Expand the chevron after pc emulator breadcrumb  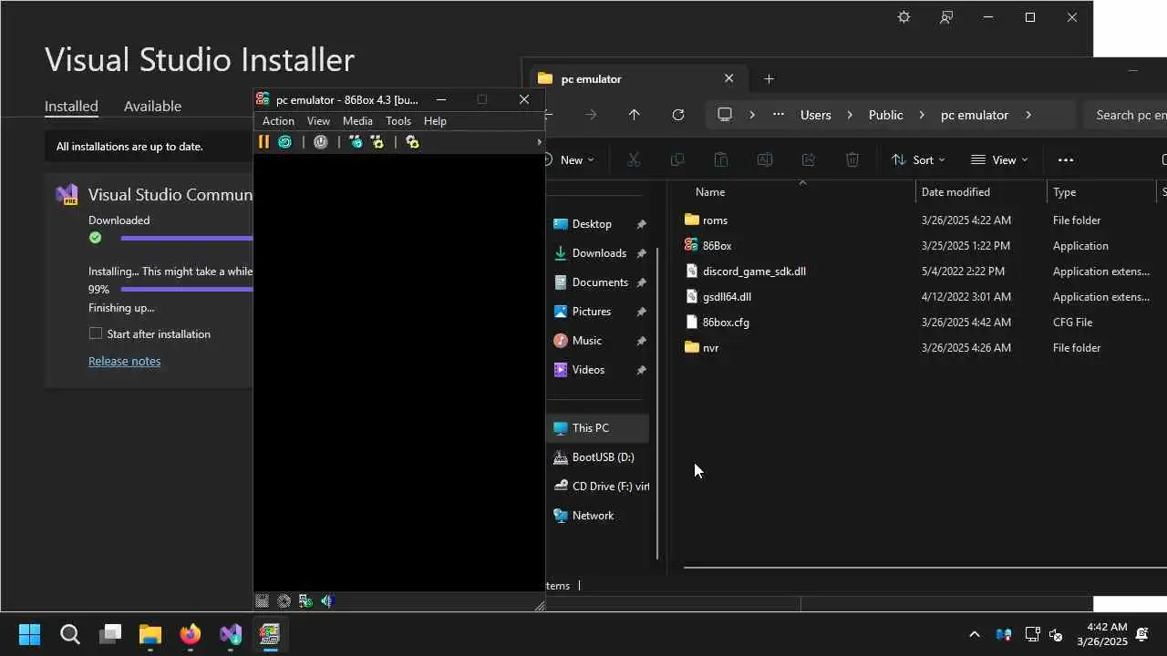pyautogui.click(x=1028, y=115)
